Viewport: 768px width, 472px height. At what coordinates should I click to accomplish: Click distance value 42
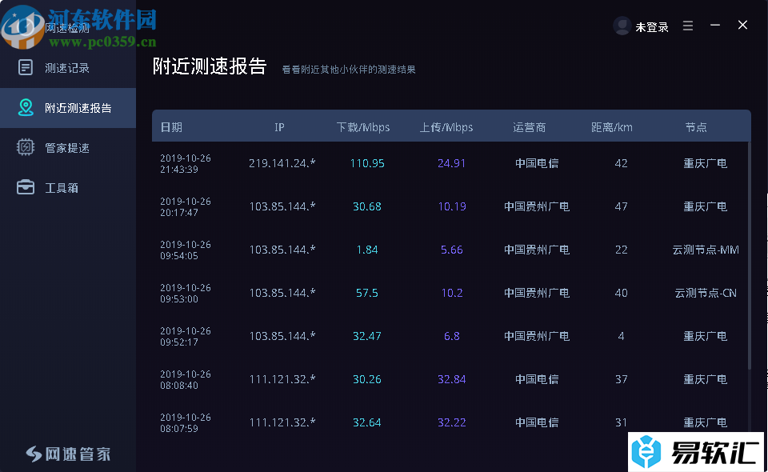[621, 163]
